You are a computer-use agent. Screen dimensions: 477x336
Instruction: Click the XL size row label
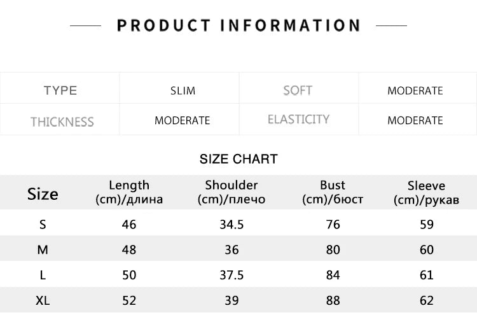click(43, 300)
